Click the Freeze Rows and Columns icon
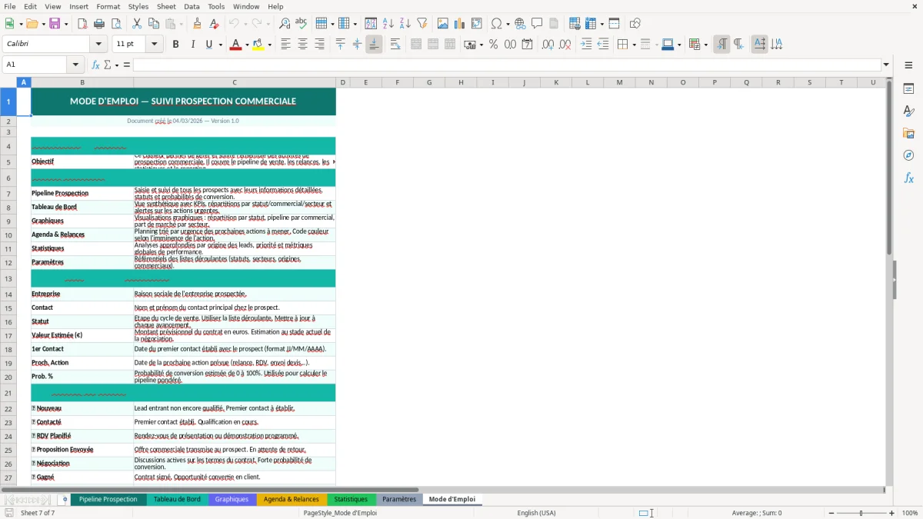The height and width of the screenshot is (519, 923). [591, 24]
